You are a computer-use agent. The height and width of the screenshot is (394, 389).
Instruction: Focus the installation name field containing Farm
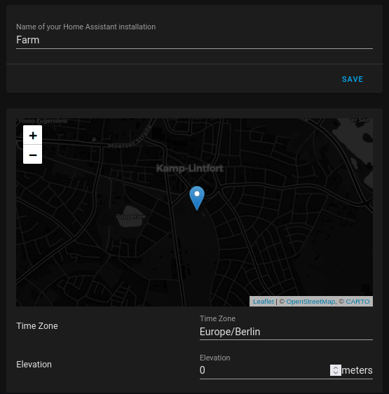194,40
